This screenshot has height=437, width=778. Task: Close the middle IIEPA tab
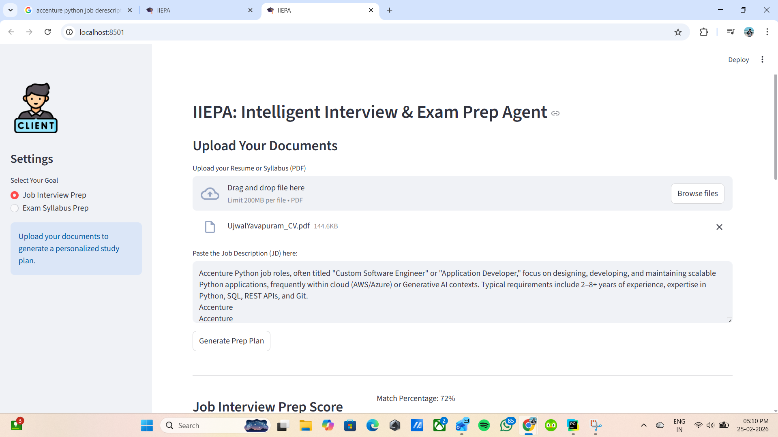(x=250, y=10)
